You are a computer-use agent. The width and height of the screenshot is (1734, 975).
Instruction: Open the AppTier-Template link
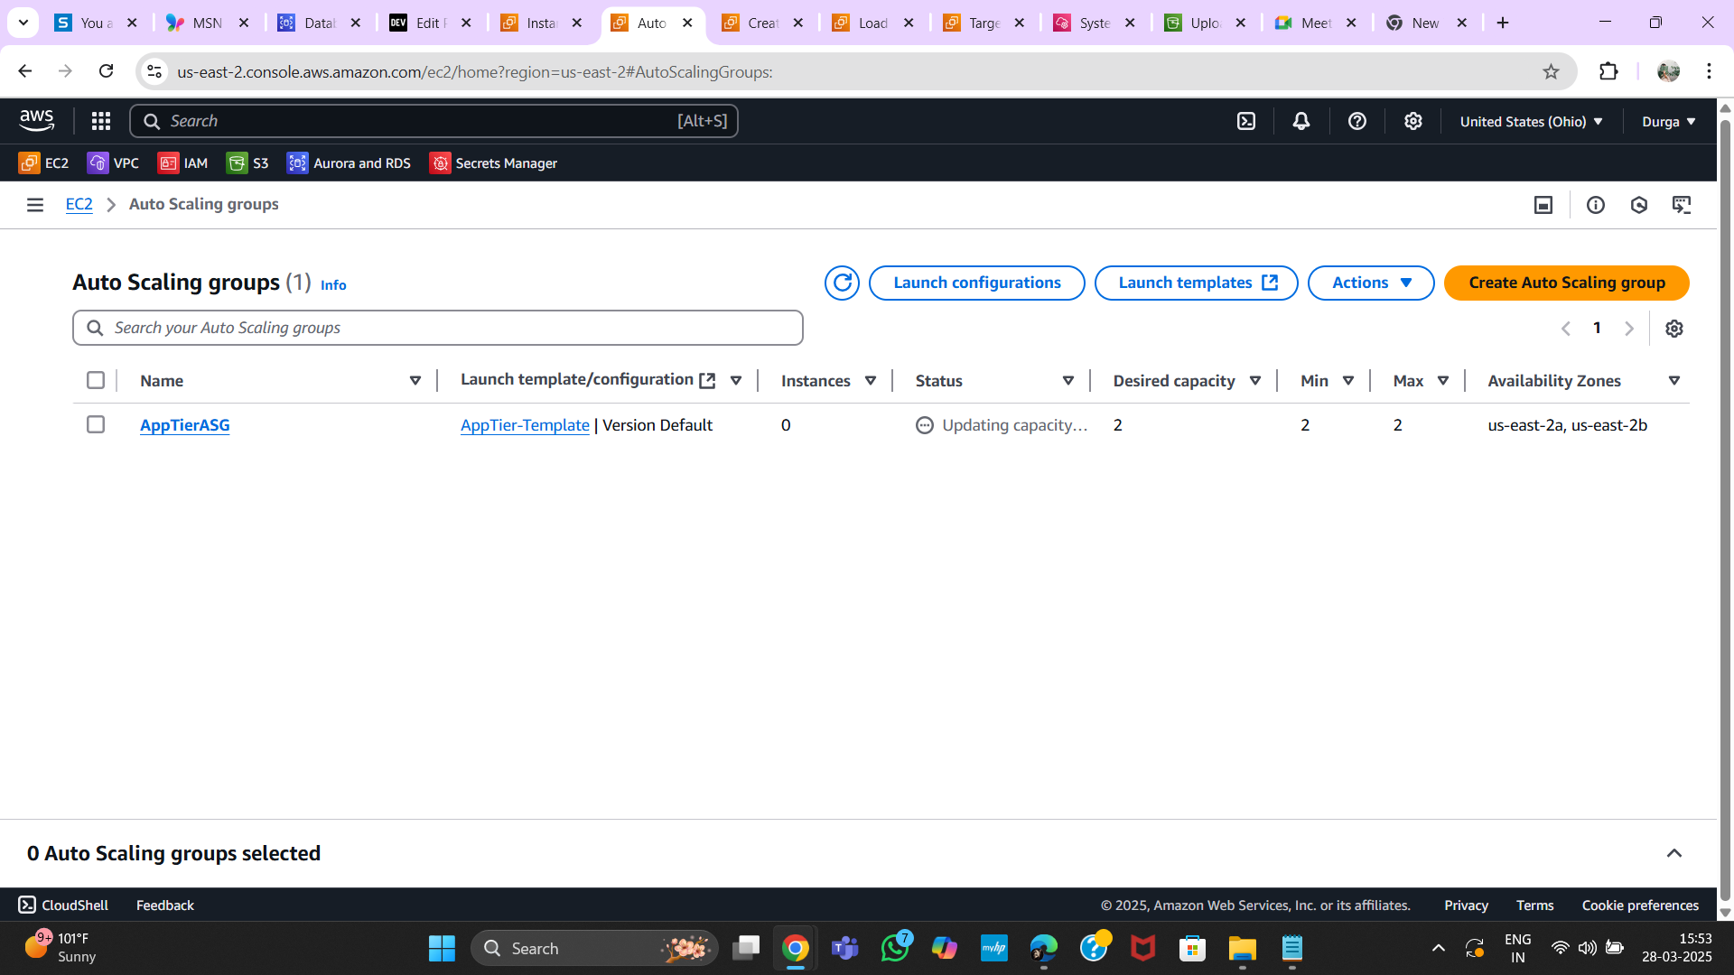coord(525,425)
